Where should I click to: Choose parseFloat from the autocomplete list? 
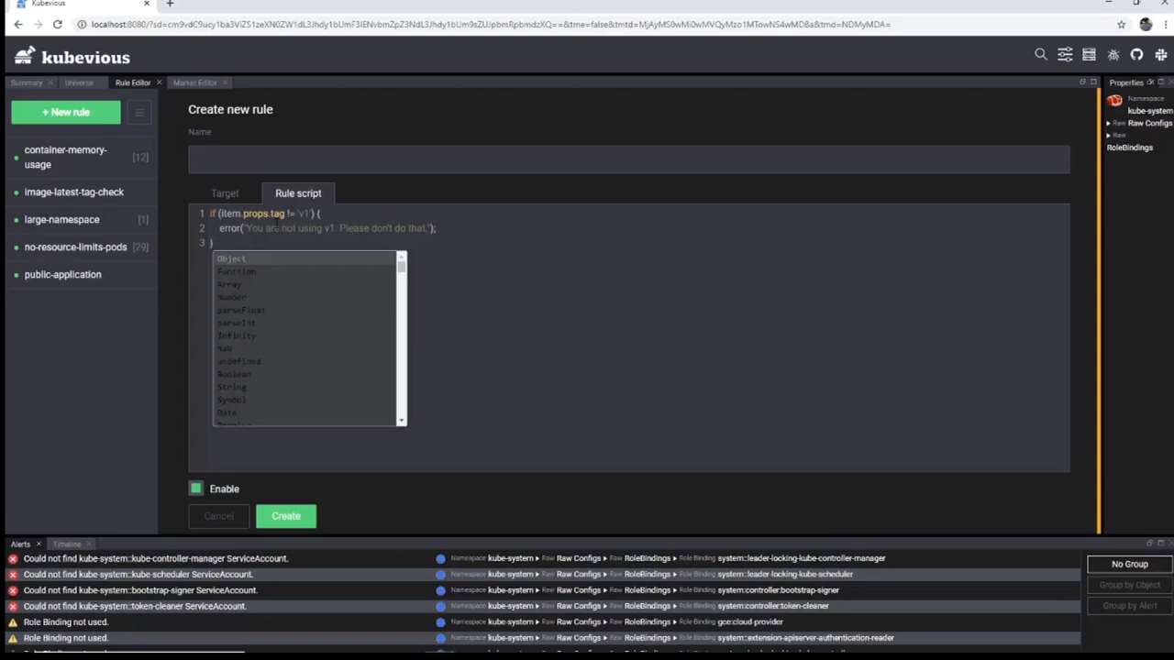pos(305,310)
